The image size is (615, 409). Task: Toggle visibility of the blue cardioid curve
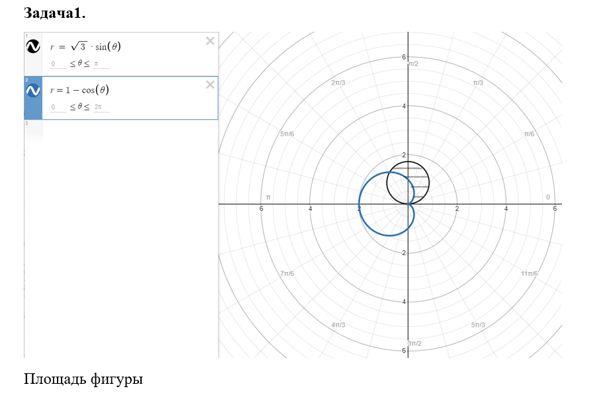(32, 91)
